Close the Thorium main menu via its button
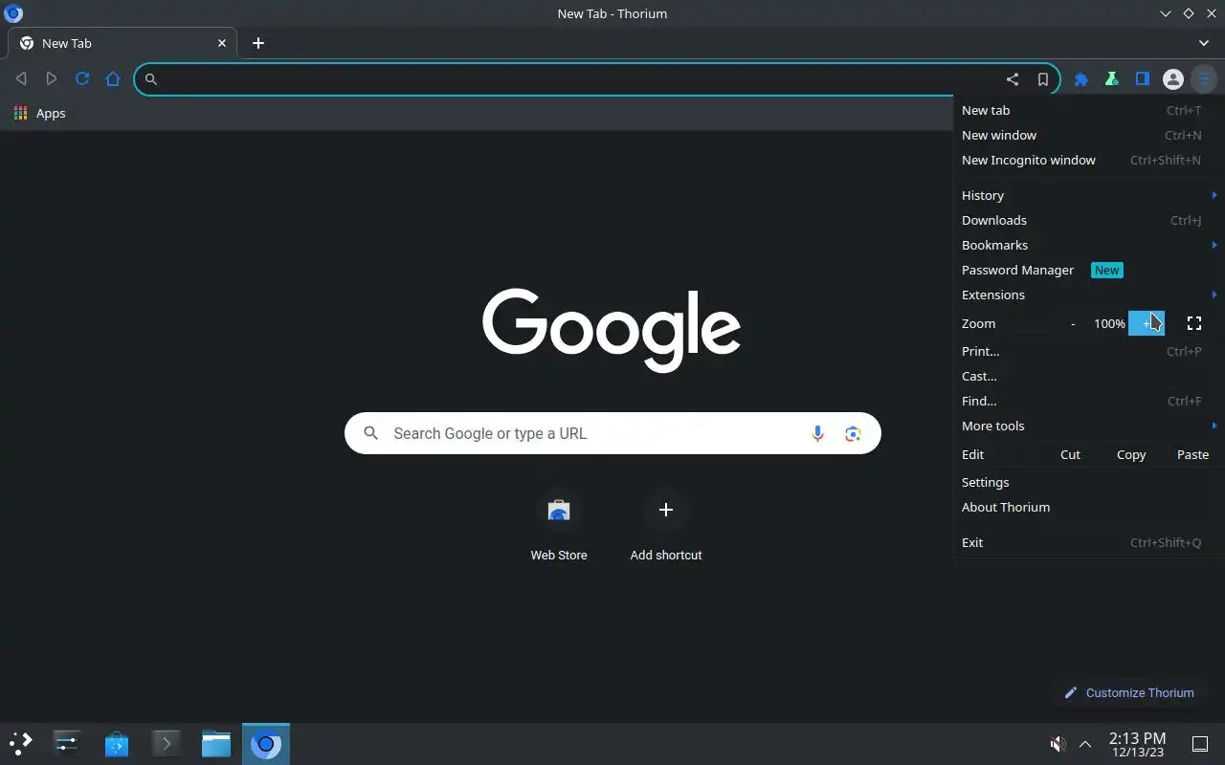 1204,79
